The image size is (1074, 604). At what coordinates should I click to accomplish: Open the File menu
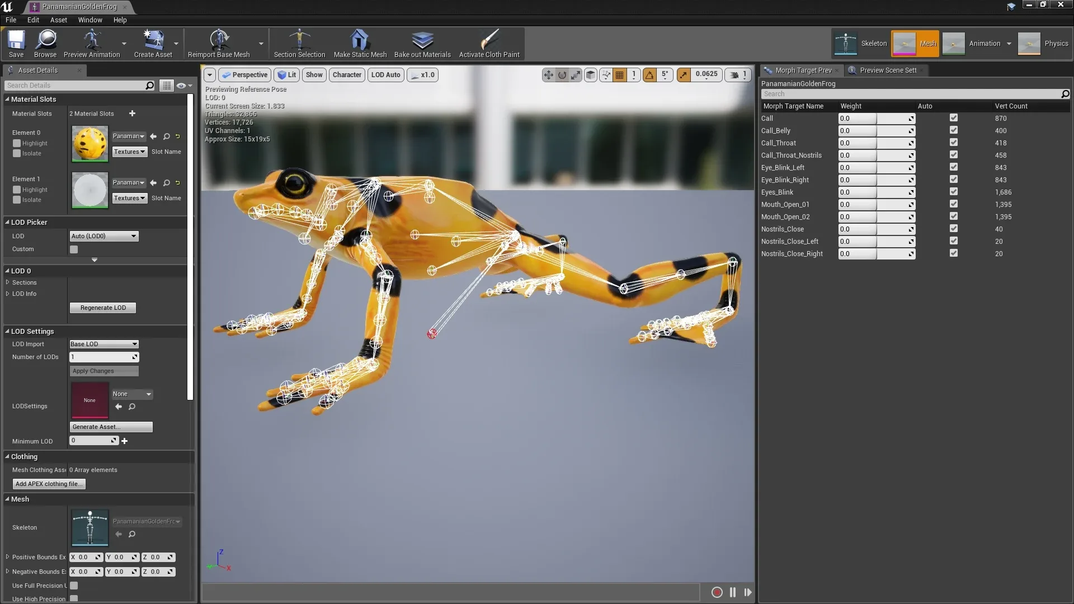pos(11,20)
